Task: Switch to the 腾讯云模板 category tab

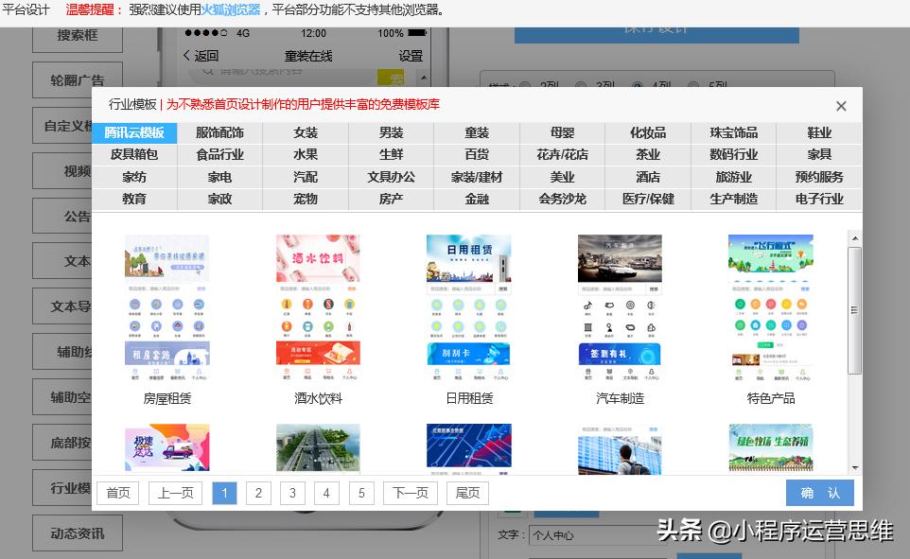Action: point(133,133)
